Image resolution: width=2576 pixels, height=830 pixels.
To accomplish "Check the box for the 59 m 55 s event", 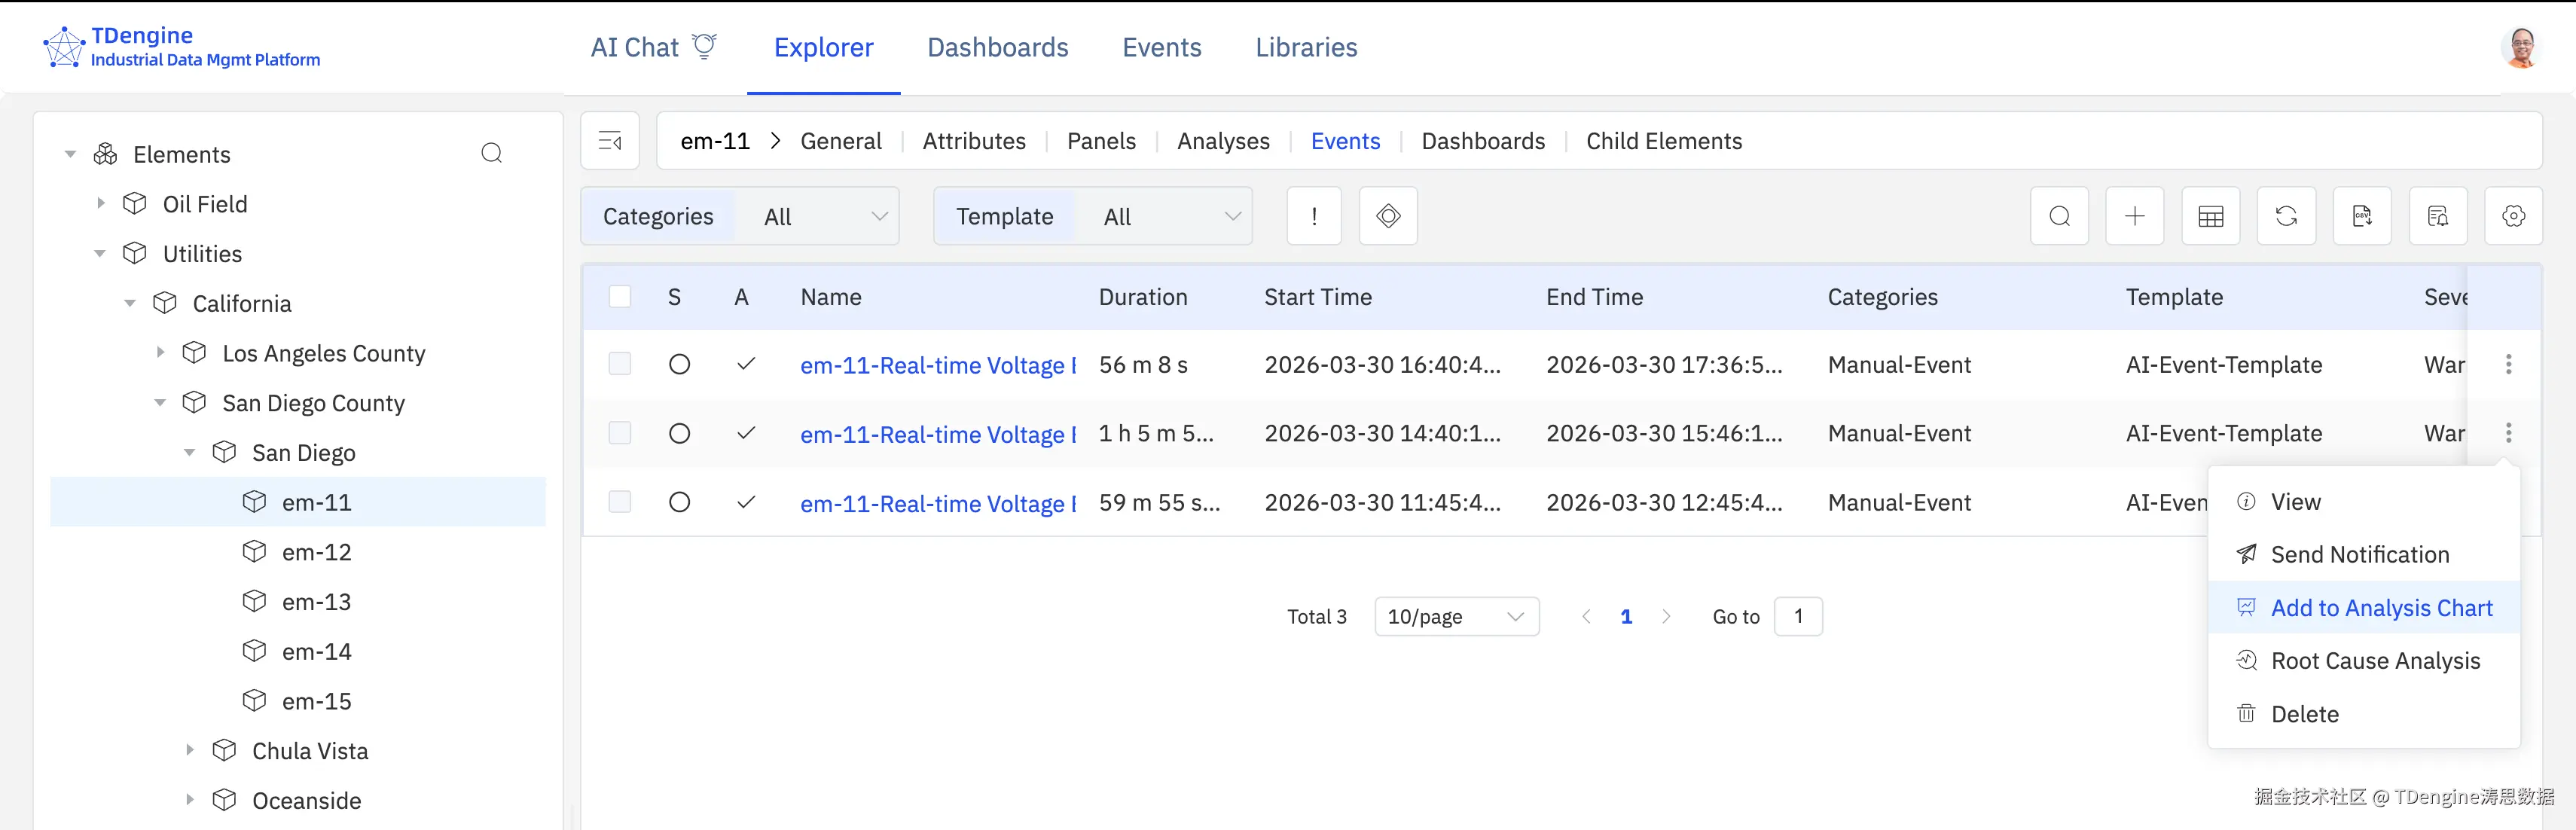I will pos(620,502).
